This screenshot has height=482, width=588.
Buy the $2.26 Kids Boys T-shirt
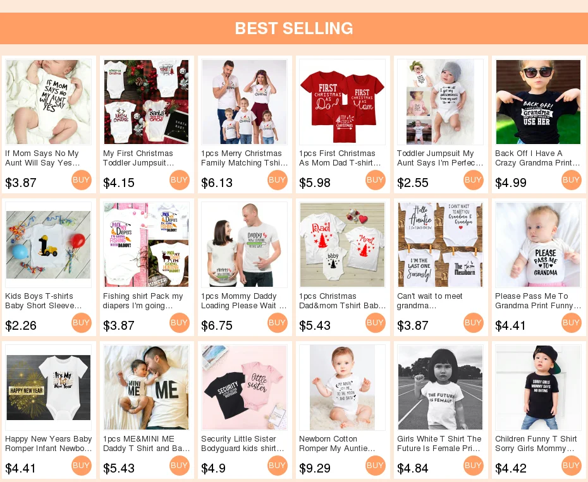[82, 323]
